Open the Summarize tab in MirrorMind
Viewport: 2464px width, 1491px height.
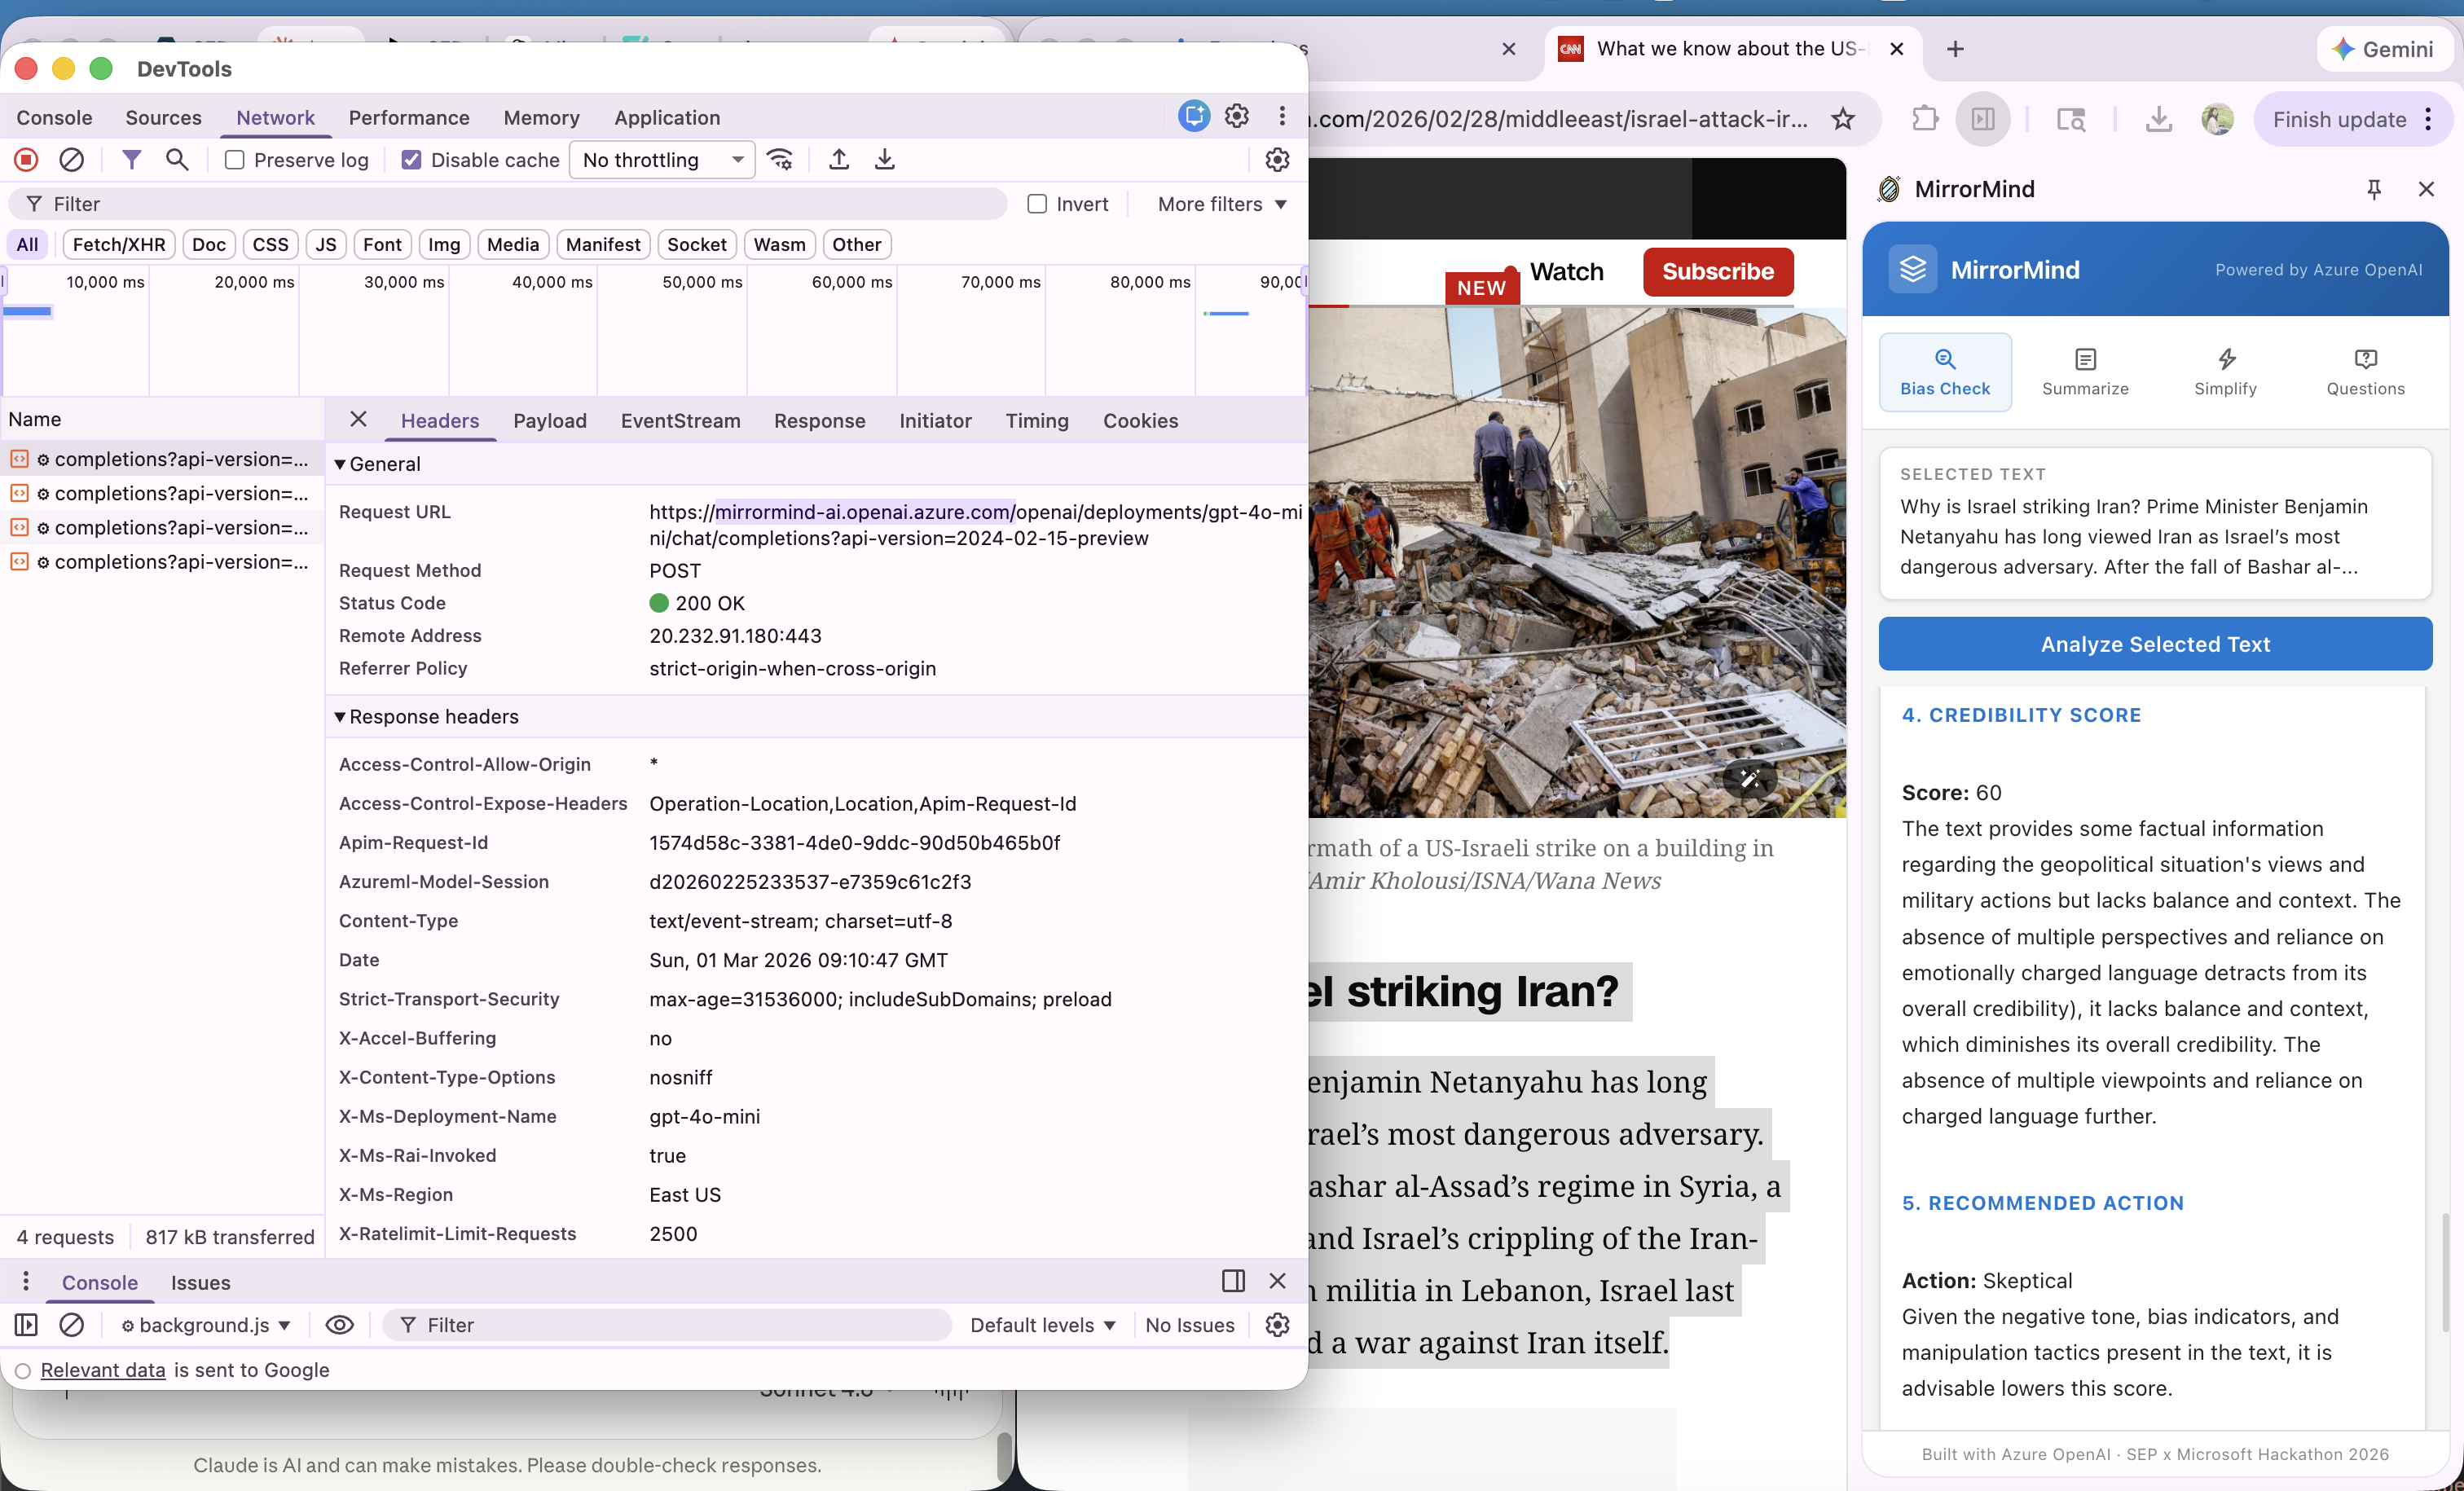(2084, 372)
